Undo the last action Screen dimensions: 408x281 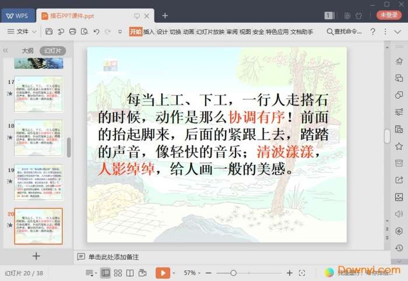coord(96,31)
